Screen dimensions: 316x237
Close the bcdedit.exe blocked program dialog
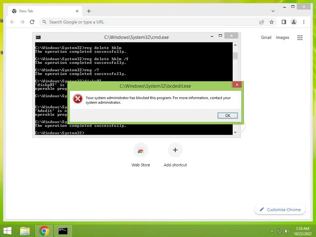[x=237, y=85]
